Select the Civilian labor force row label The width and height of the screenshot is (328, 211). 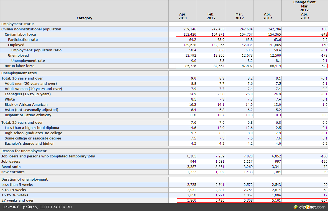tap(20, 35)
